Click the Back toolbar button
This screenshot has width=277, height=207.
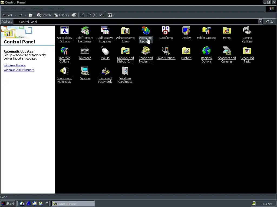(8, 15)
